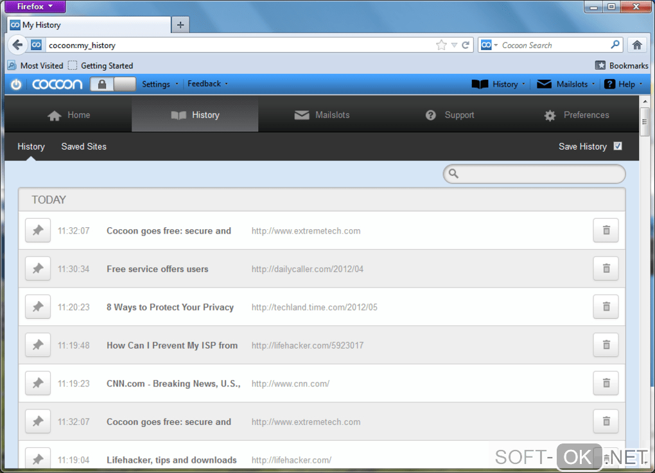655x473 pixels.
Task: Select the History sub-tab
Action: pyautogui.click(x=31, y=146)
